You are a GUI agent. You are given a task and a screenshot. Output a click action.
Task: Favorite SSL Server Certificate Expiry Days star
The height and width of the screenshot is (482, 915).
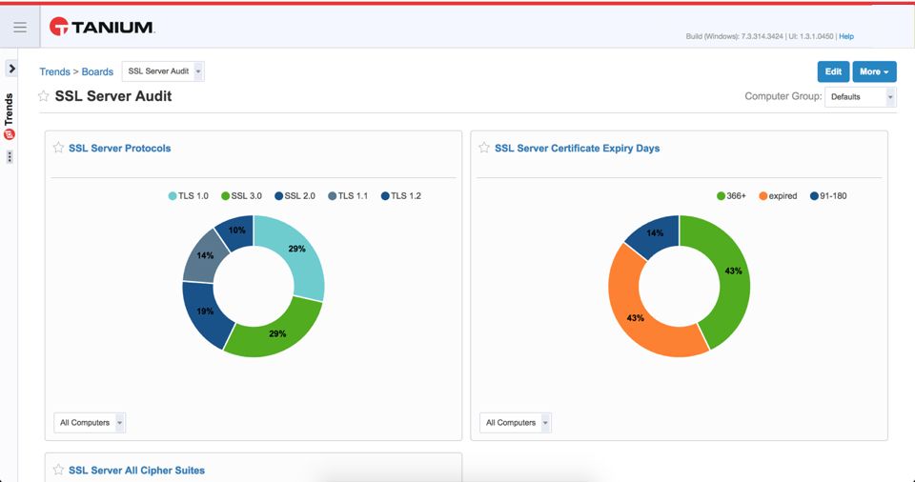(x=484, y=148)
